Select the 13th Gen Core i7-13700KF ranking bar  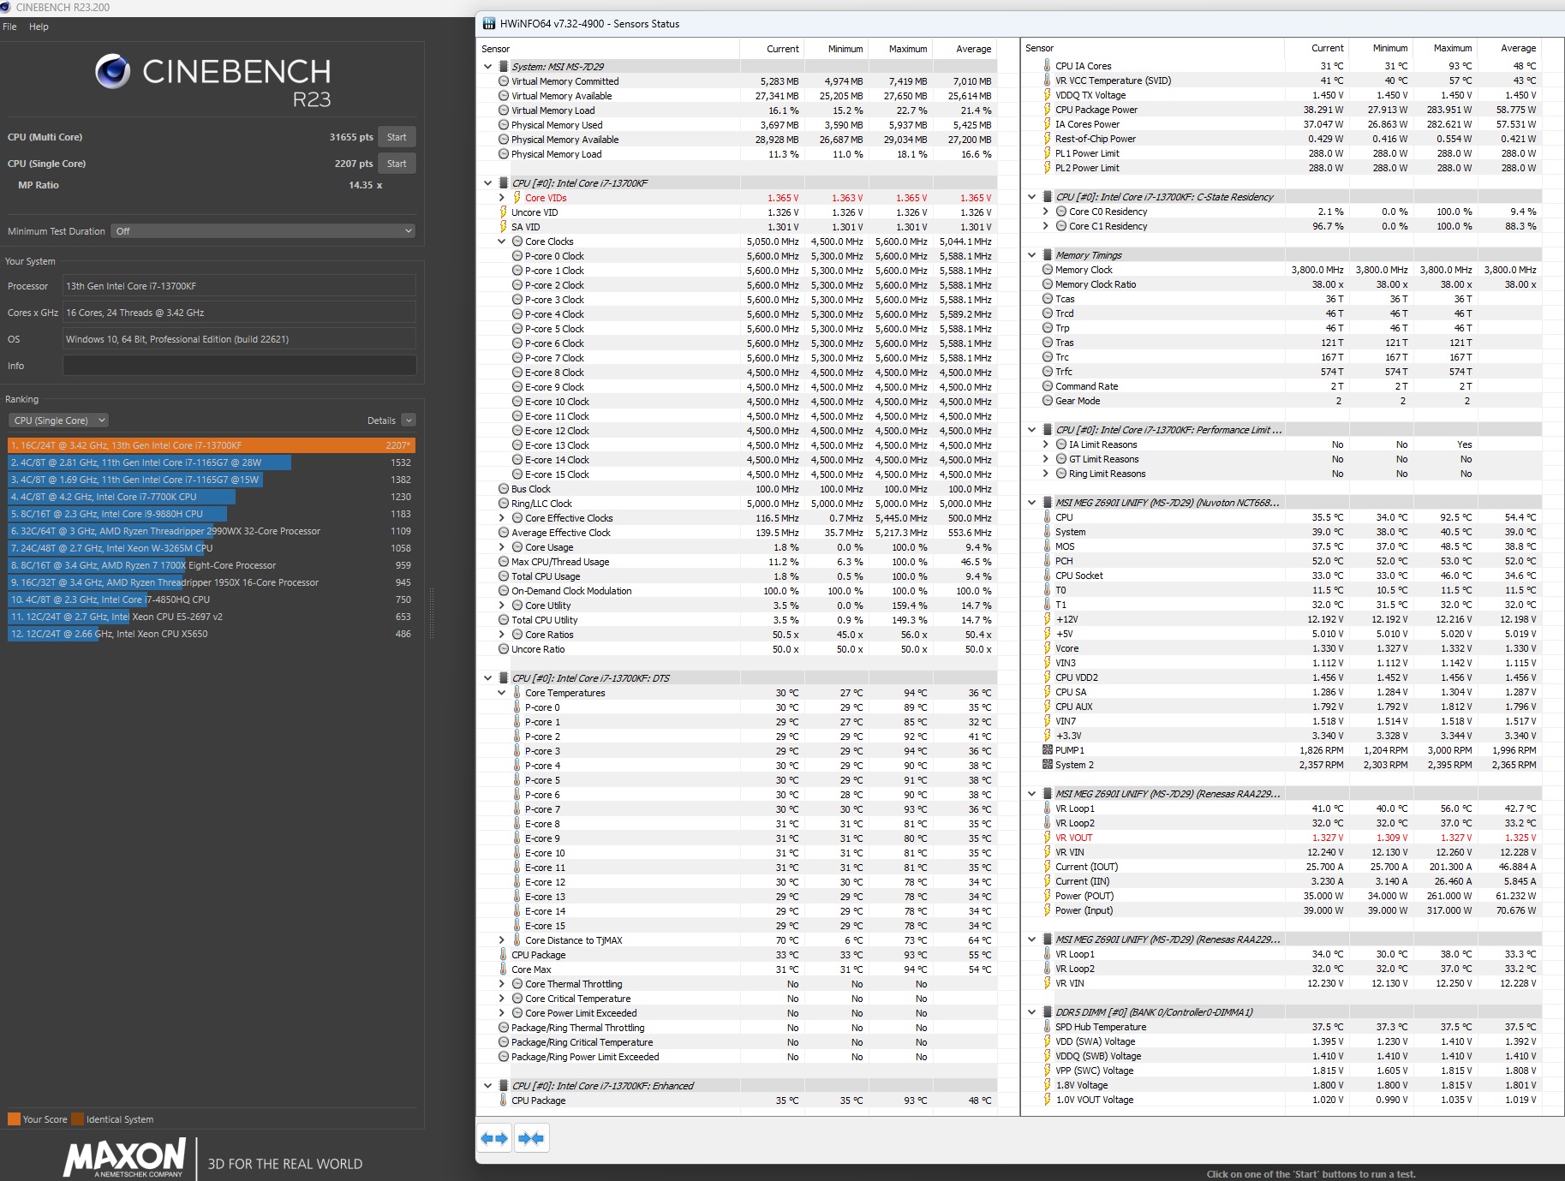tap(212, 445)
